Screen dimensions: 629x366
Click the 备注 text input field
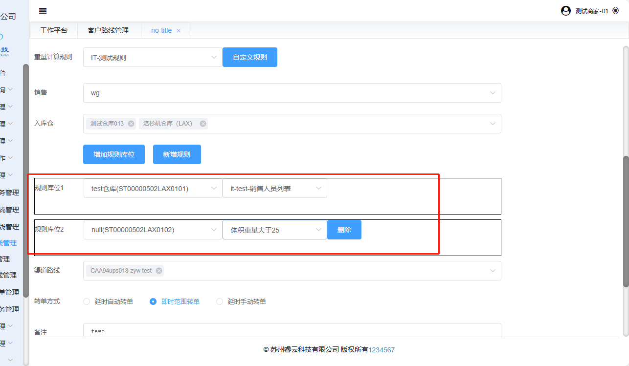point(292,331)
